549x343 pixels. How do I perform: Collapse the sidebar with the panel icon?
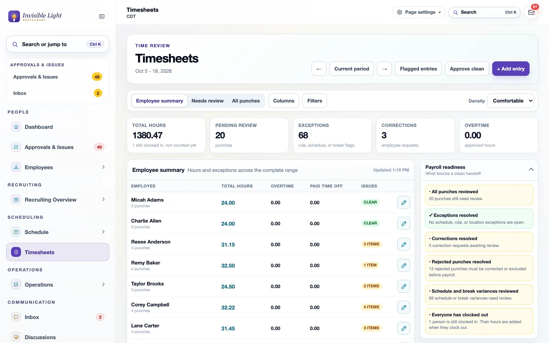(102, 16)
